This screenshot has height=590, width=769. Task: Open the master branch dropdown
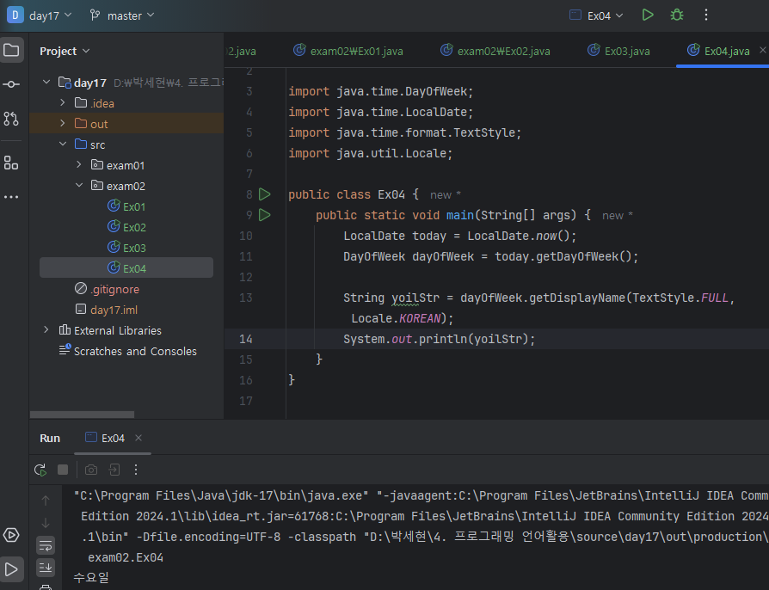click(122, 15)
